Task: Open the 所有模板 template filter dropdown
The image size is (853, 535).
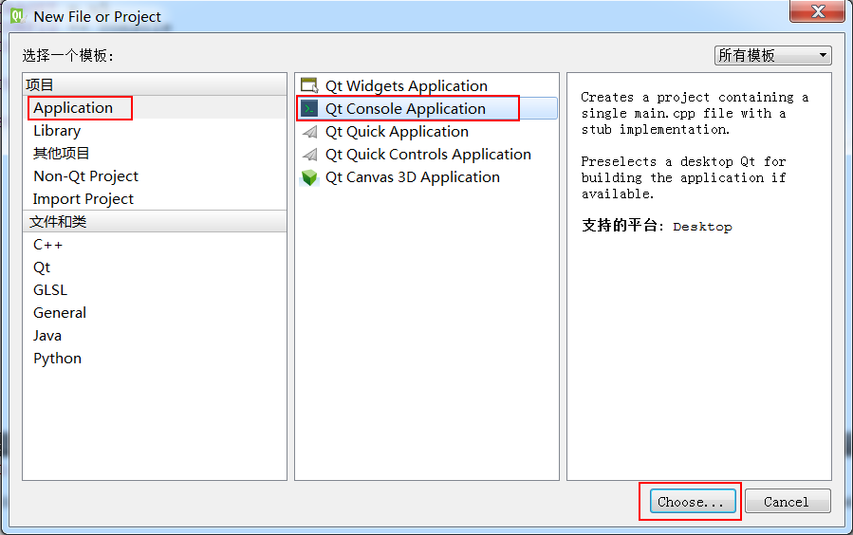Action: pyautogui.click(x=772, y=55)
